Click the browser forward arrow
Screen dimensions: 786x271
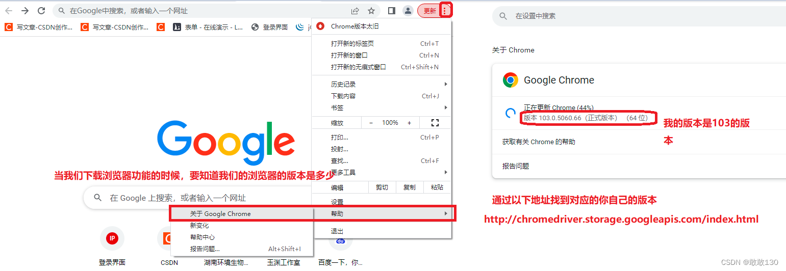pyautogui.click(x=25, y=11)
